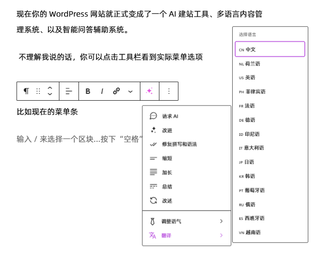The height and width of the screenshot is (262, 320).
Task: Open the more formatting dropdown chevron
Action: tap(130, 91)
